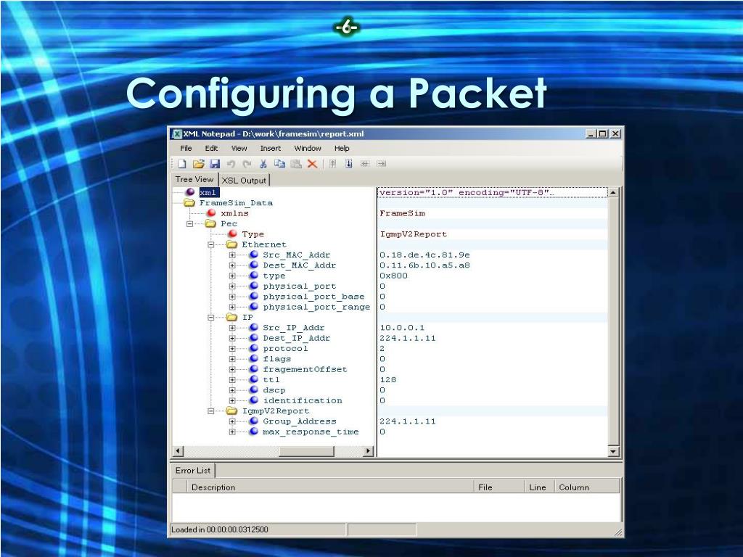Click tree pane horizontal scrollbar right arrow

pos(368,451)
